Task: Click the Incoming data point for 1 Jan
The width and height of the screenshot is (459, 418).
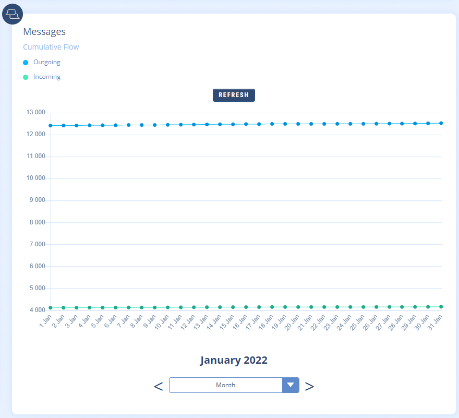Action: [51, 307]
